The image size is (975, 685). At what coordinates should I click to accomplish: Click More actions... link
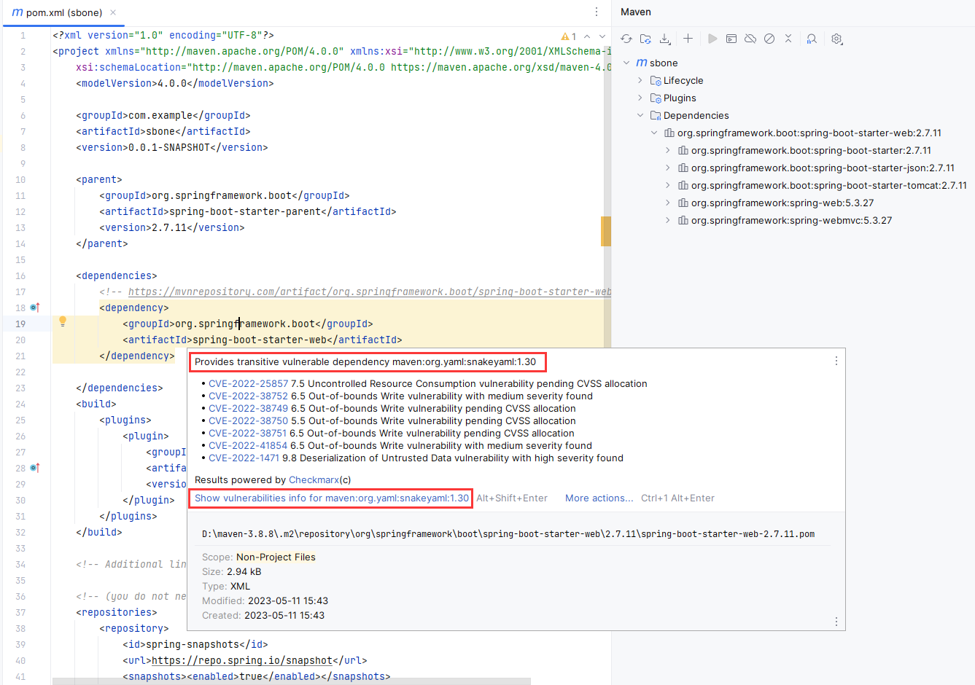click(599, 498)
